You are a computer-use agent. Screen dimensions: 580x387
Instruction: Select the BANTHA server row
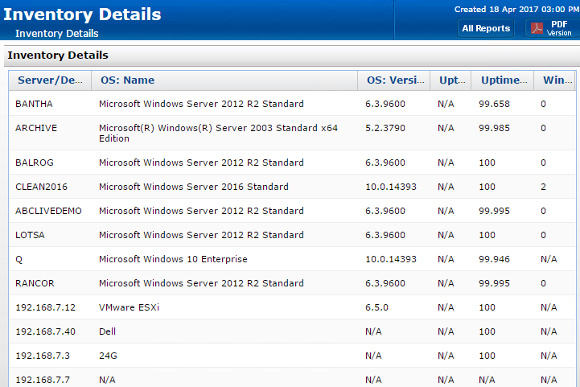(x=35, y=104)
